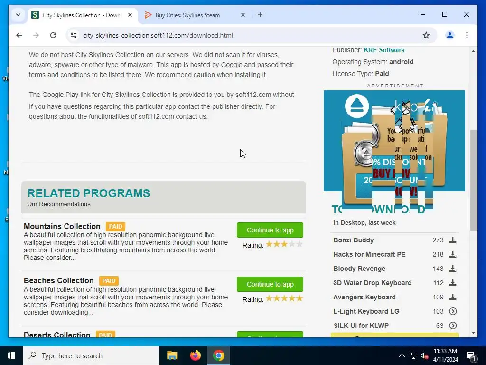This screenshot has width=486, height=365.
Task: Click the scrollbar down arrow
Action: 473,333
